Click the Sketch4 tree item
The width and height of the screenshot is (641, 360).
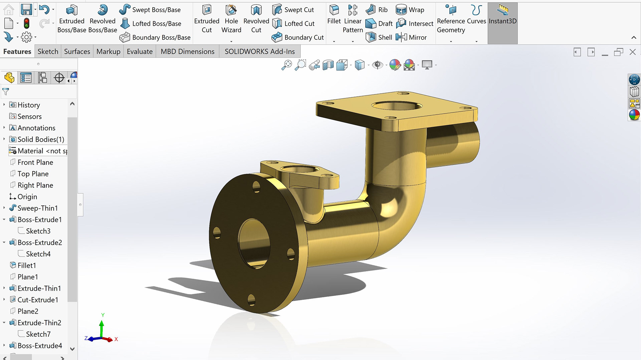(x=38, y=254)
